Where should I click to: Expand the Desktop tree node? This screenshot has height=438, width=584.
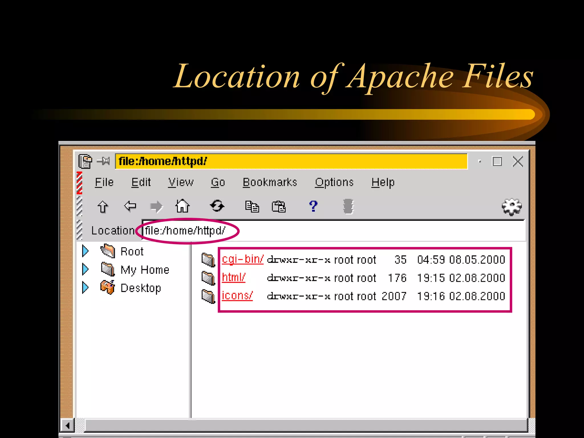coord(85,287)
